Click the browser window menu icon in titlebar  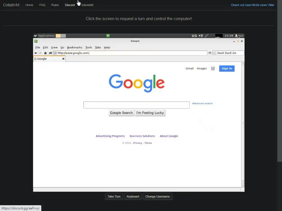point(36,41)
